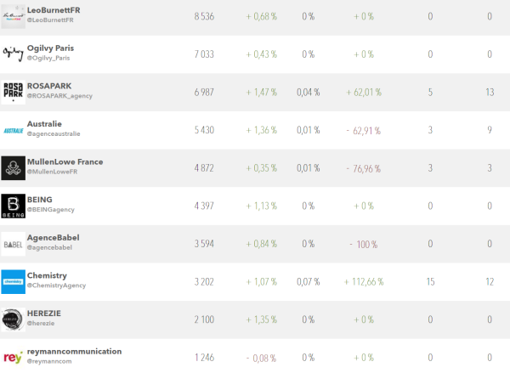This screenshot has width=510, height=373.
Task: Select the Australie agency logo
Action: click(x=14, y=130)
